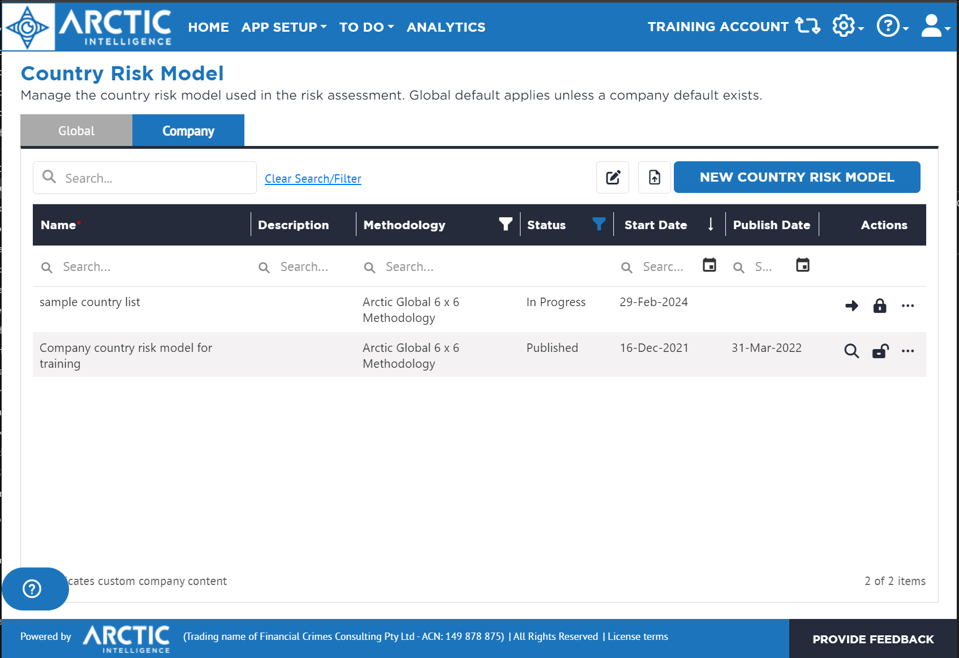View the Company country risk model for training
This screenshot has width=959, height=658.
[852, 351]
